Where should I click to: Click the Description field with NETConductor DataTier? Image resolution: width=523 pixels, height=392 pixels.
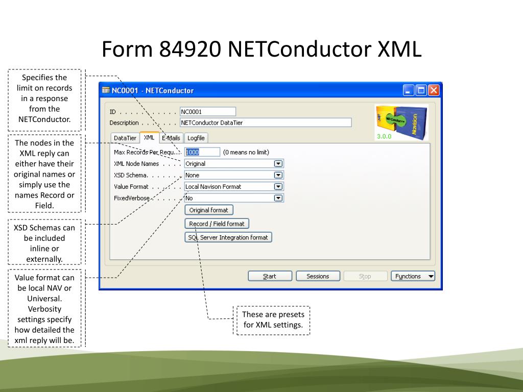coord(266,122)
